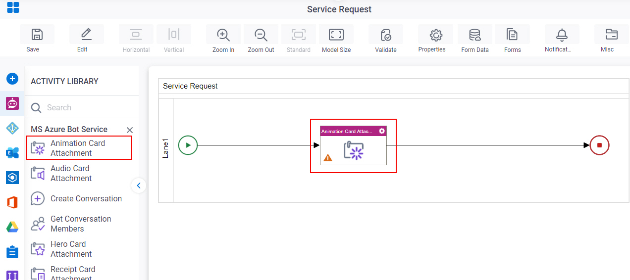Image resolution: width=630 pixels, height=280 pixels.
Task: Open the Form Data toolbar icon
Action: (475, 35)
